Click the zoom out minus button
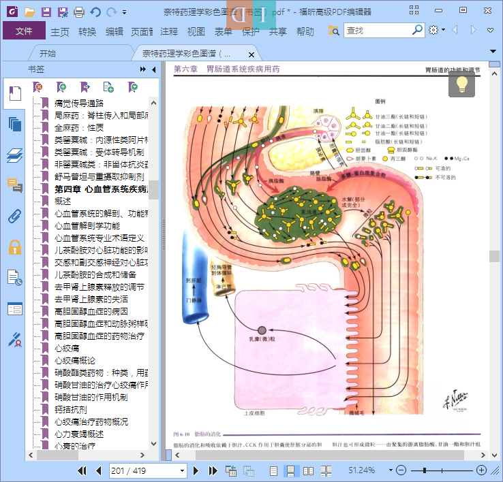Viewport: 503px width, 482px height. point(401,470)
